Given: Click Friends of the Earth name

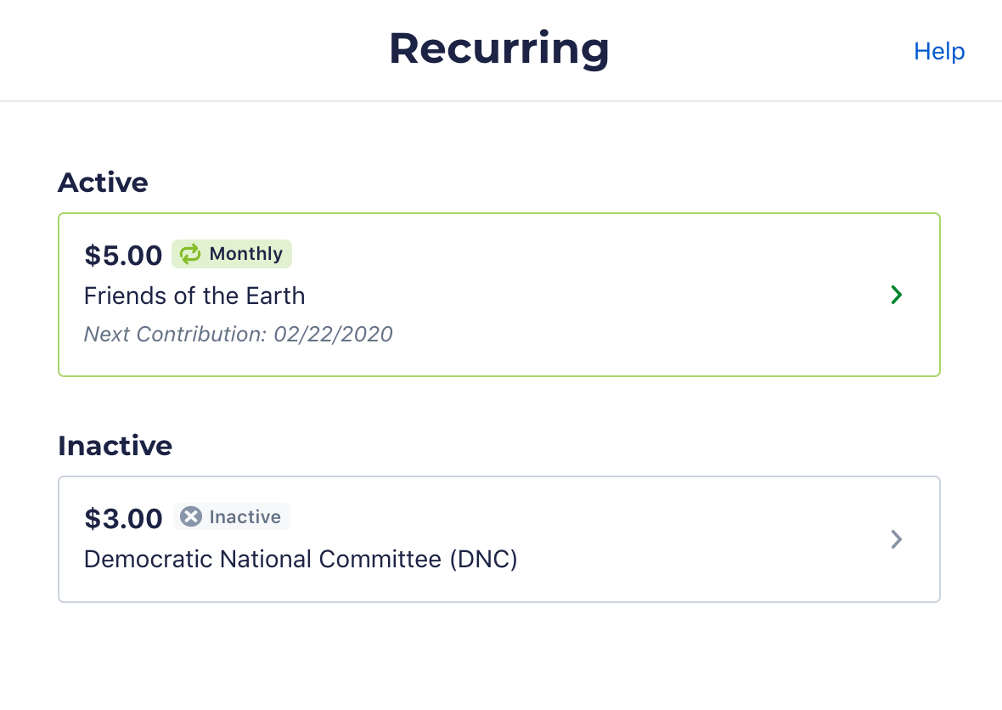Looking at the screenshot, I should tap(194, 296).
